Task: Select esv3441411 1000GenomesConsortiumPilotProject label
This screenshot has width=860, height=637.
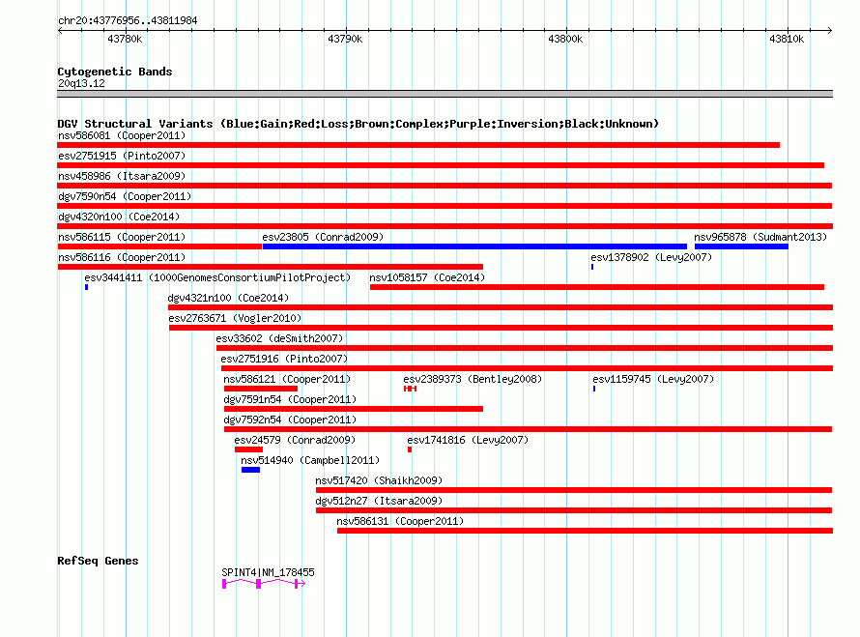Action: click(217, 277)
